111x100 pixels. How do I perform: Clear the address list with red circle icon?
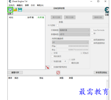coord(58,73)
